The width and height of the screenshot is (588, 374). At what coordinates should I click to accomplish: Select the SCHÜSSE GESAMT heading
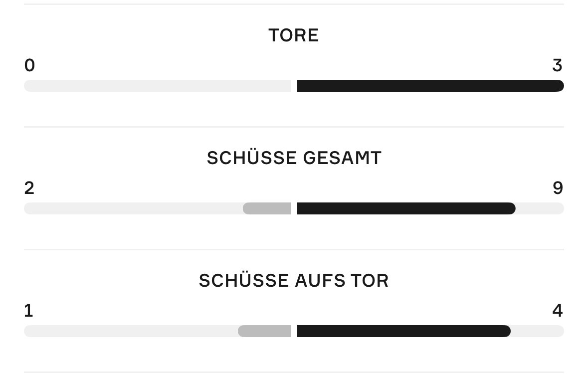coord(294,158)
